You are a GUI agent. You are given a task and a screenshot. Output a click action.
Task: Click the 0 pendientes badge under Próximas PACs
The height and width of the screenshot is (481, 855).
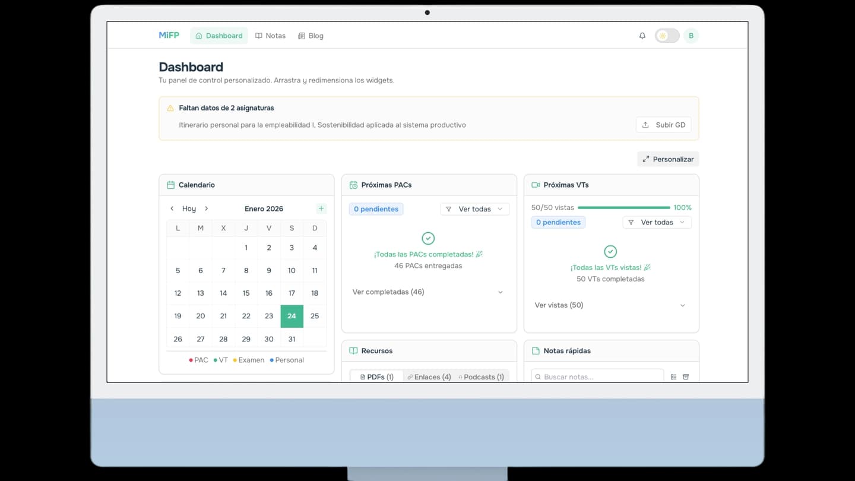(376, 209)
